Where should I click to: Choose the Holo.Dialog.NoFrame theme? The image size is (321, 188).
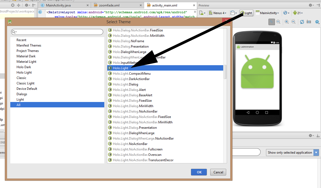coord(165,41)
